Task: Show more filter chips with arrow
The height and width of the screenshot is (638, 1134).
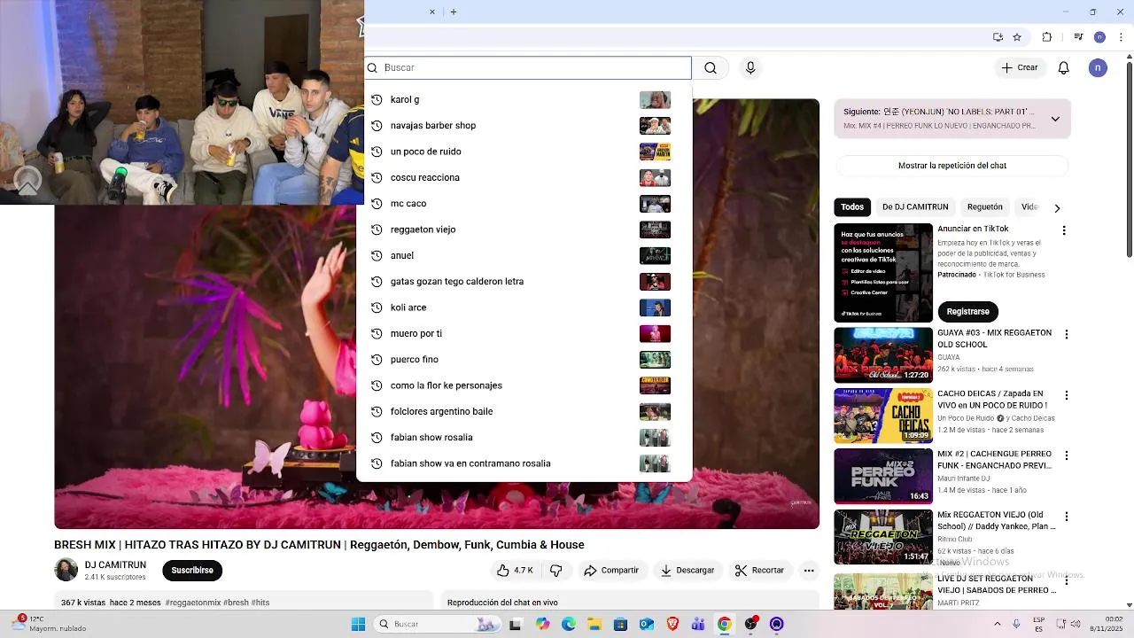Action: pos(1057,207)
